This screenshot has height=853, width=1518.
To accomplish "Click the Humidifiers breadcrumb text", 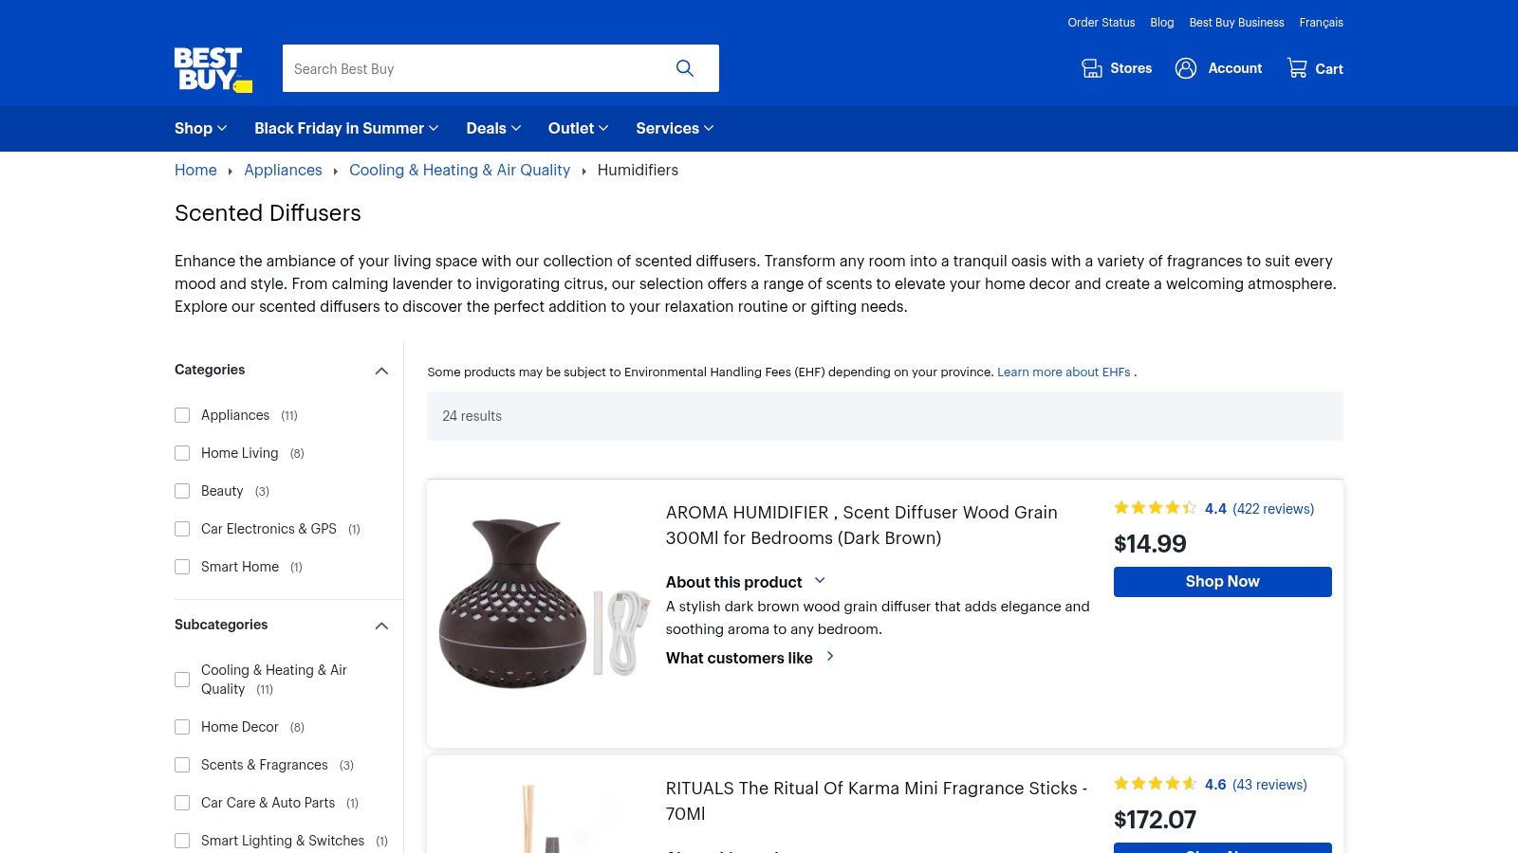I will tap(638, 170).
